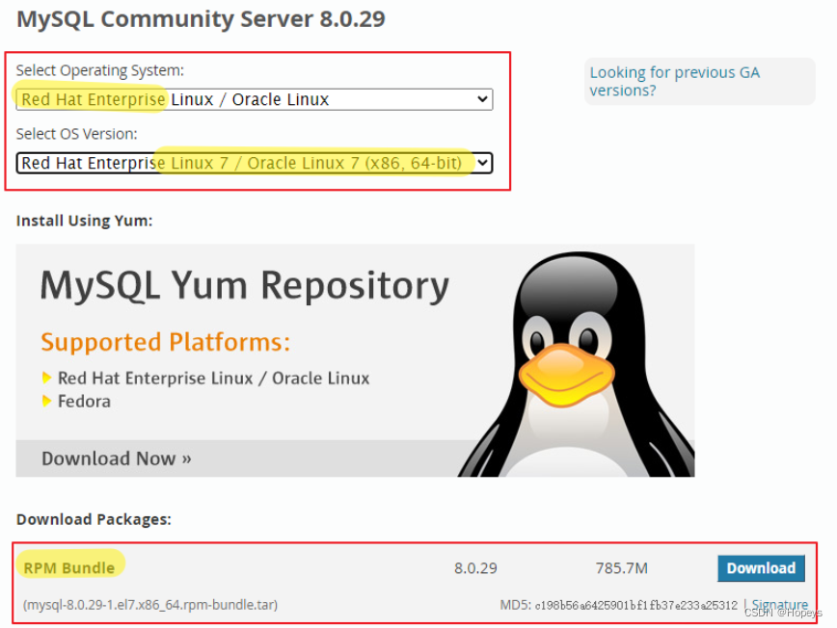837x628 pixels.
Task: Click the MySQL Yum Repository banner heading
Action: pos(243,286)
